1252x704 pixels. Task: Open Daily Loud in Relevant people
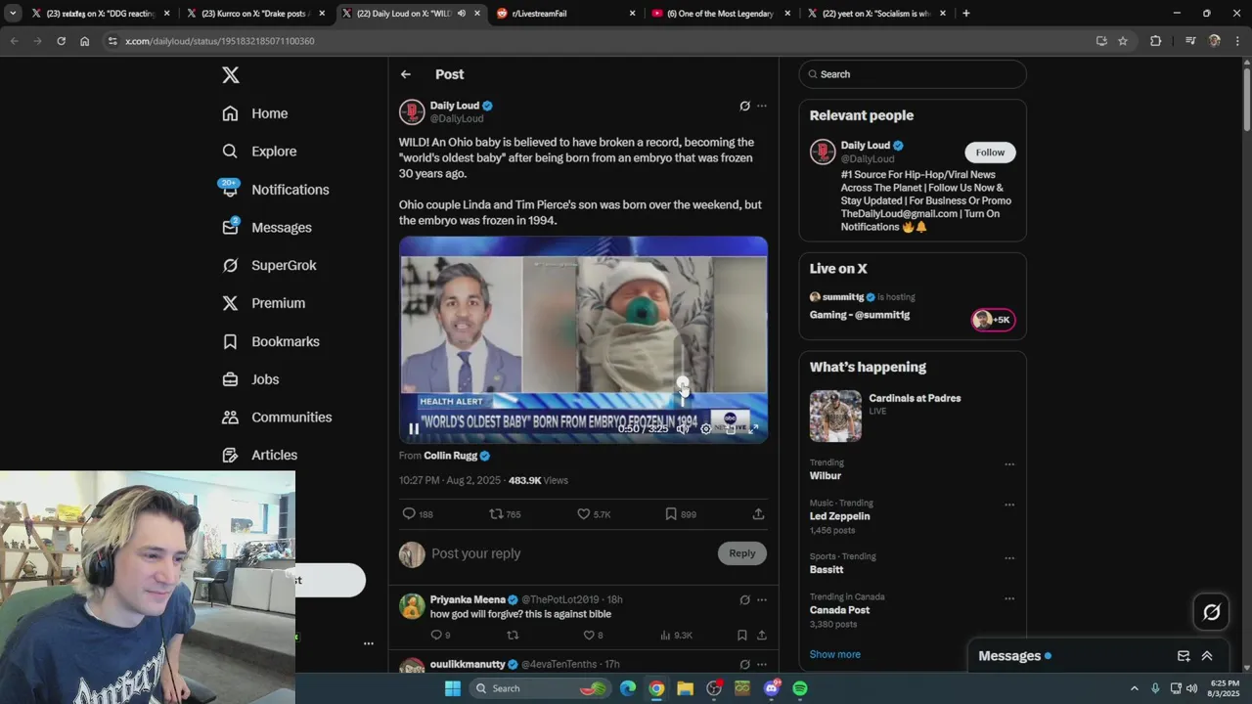[866, 146]
